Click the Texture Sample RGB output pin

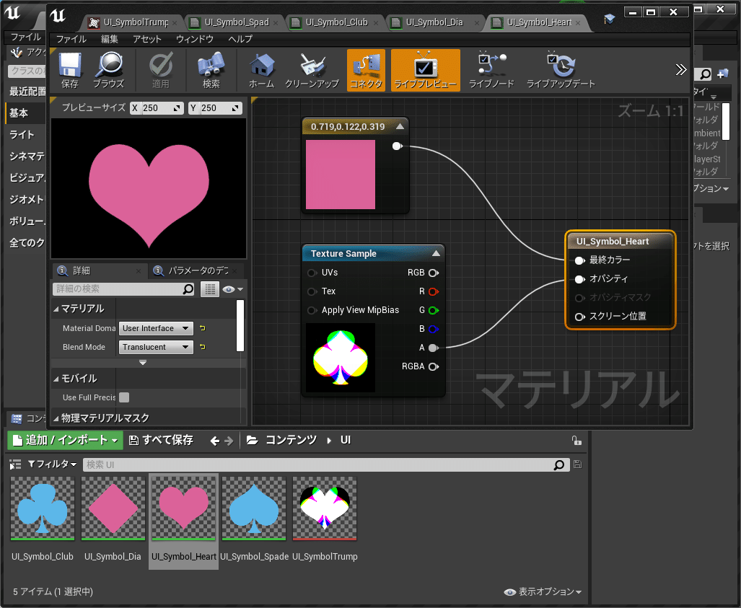434,273
